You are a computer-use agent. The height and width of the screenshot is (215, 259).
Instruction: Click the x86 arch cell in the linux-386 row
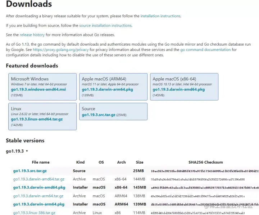click(x=118, y=213)
